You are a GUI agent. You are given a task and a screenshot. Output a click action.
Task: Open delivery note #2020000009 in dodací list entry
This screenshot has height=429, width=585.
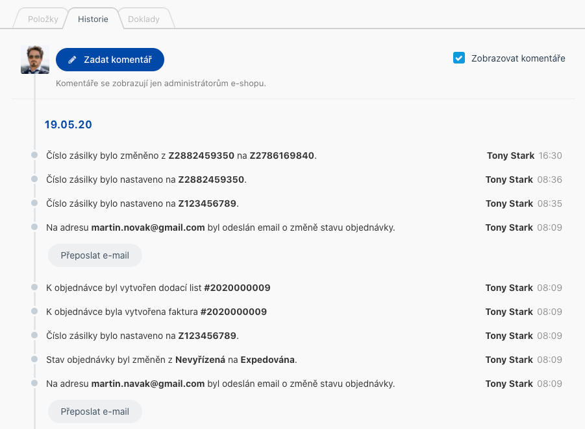[x=237, y=288]
